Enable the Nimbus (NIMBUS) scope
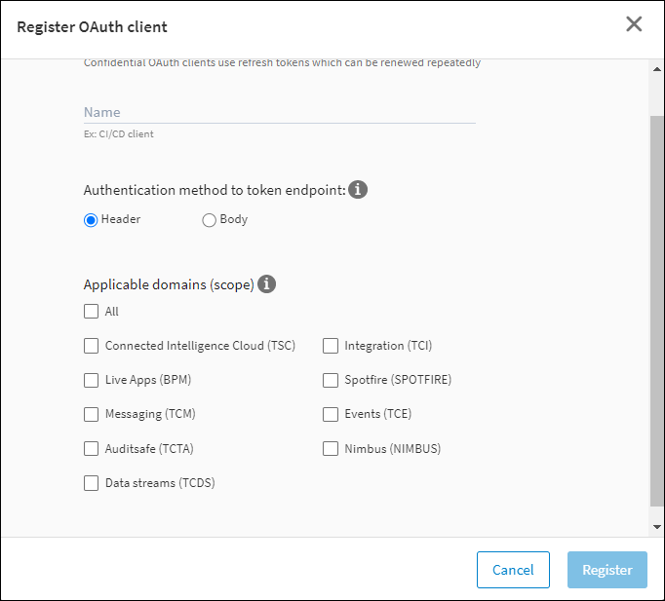The width and height of the screenshot is (665, 601). click(x=331, y=449)
